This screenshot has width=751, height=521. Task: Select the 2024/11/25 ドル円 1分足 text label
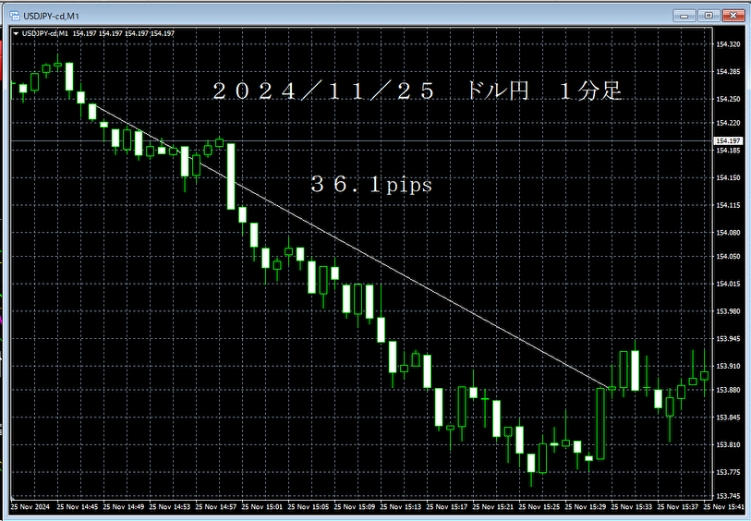(417, 91)
